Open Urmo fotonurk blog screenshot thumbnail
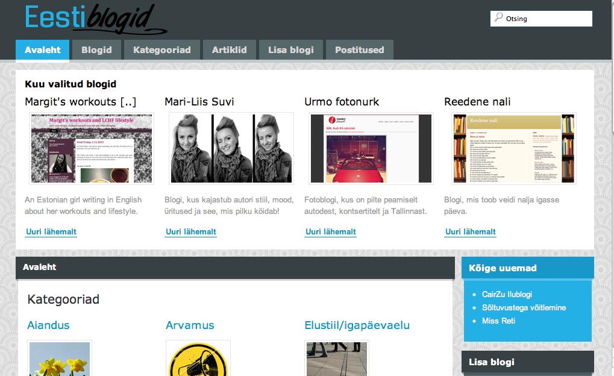 [x=371, y=148]
